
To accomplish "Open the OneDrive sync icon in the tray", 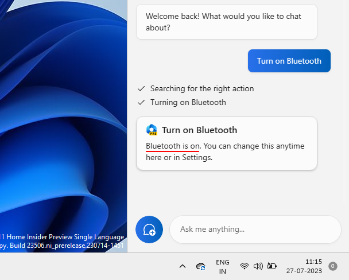I will point(201,266).
